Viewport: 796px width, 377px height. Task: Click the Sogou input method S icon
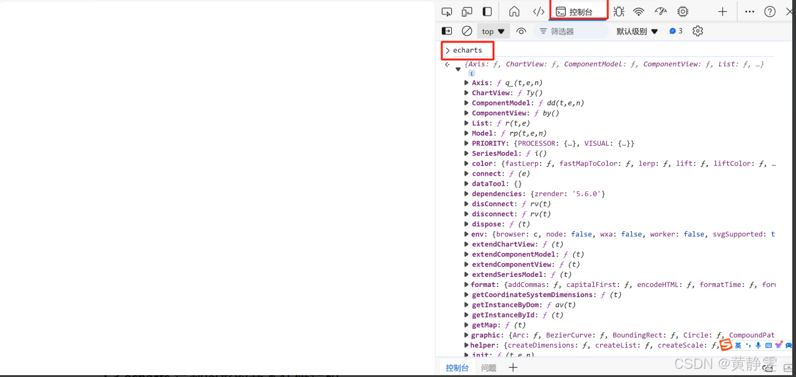click(726, 345)
